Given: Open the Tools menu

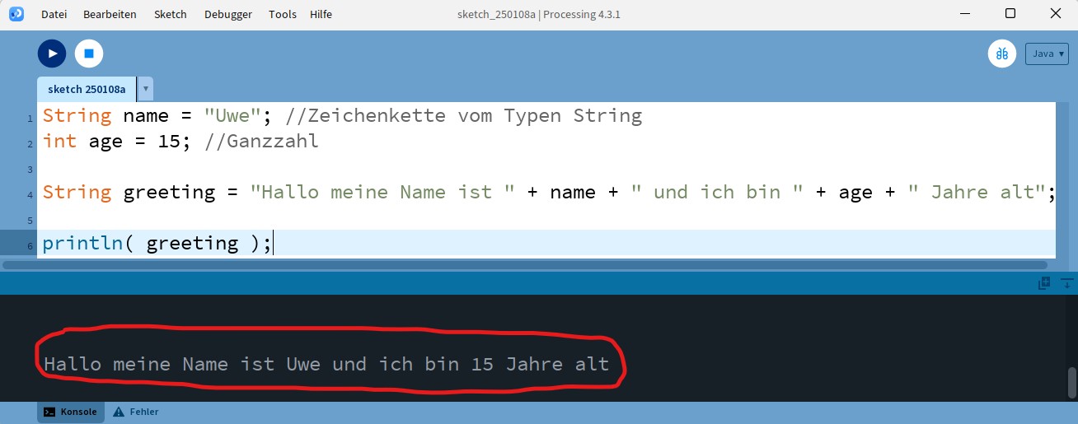Looking at the screenshot, I should click(x=283, y=14).
